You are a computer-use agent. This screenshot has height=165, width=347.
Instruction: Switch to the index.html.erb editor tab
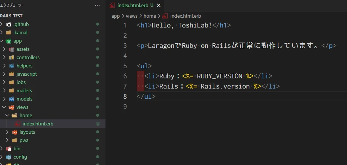point(135,6)
